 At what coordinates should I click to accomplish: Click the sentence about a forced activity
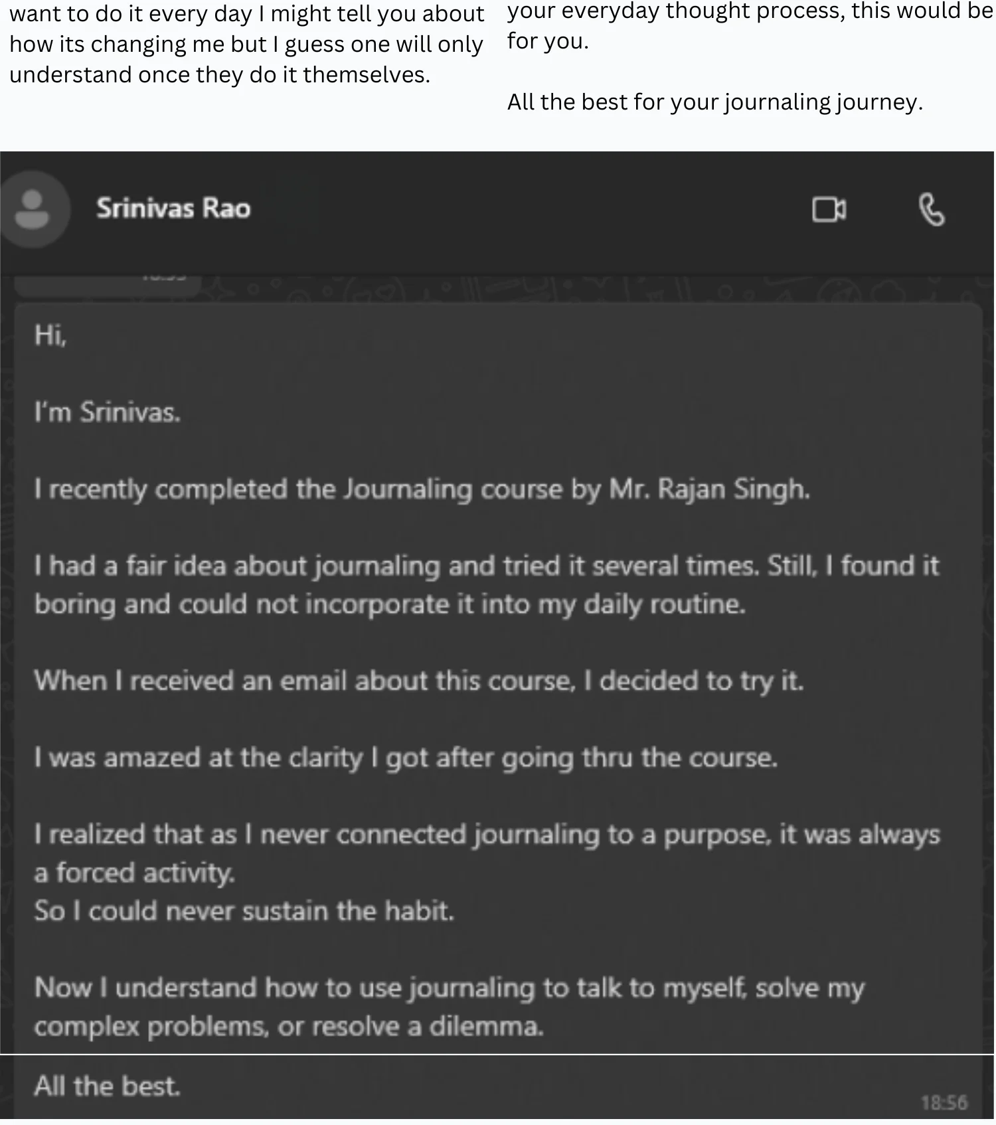(x=487, y=853)
